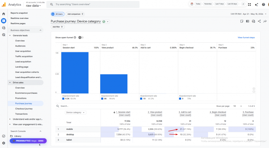Click the View funnel steps link
269x148 pixels.
246,37
